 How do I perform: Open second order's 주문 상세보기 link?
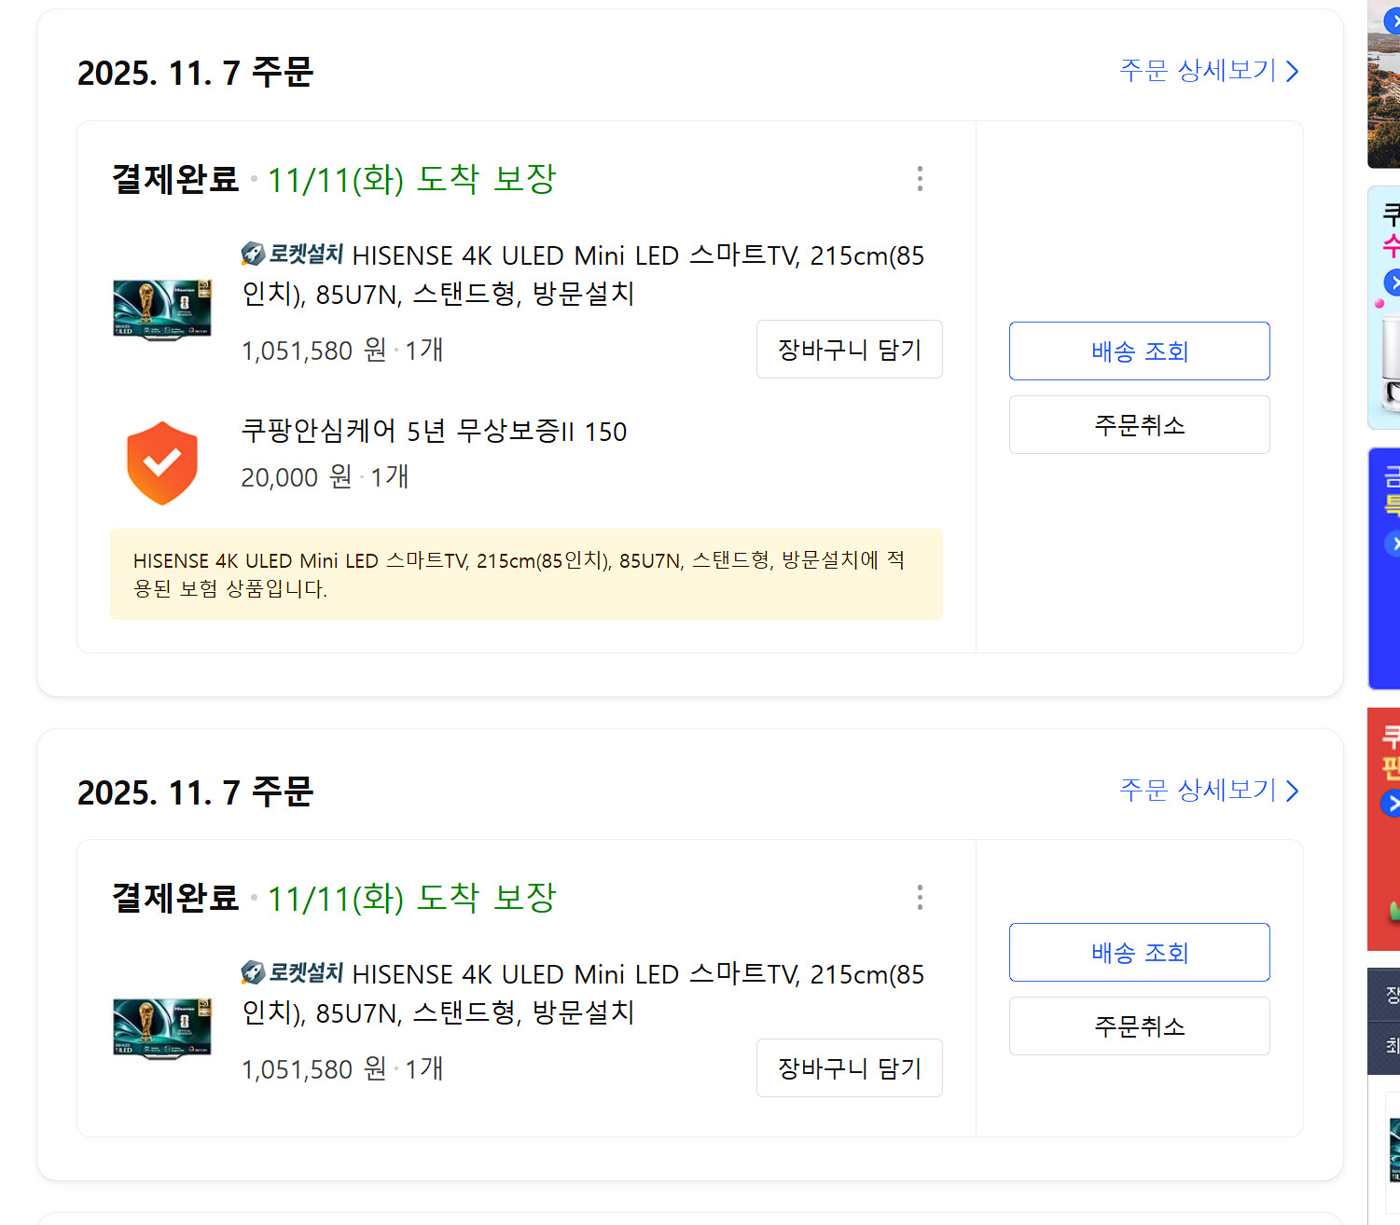tap(1209, 791)
